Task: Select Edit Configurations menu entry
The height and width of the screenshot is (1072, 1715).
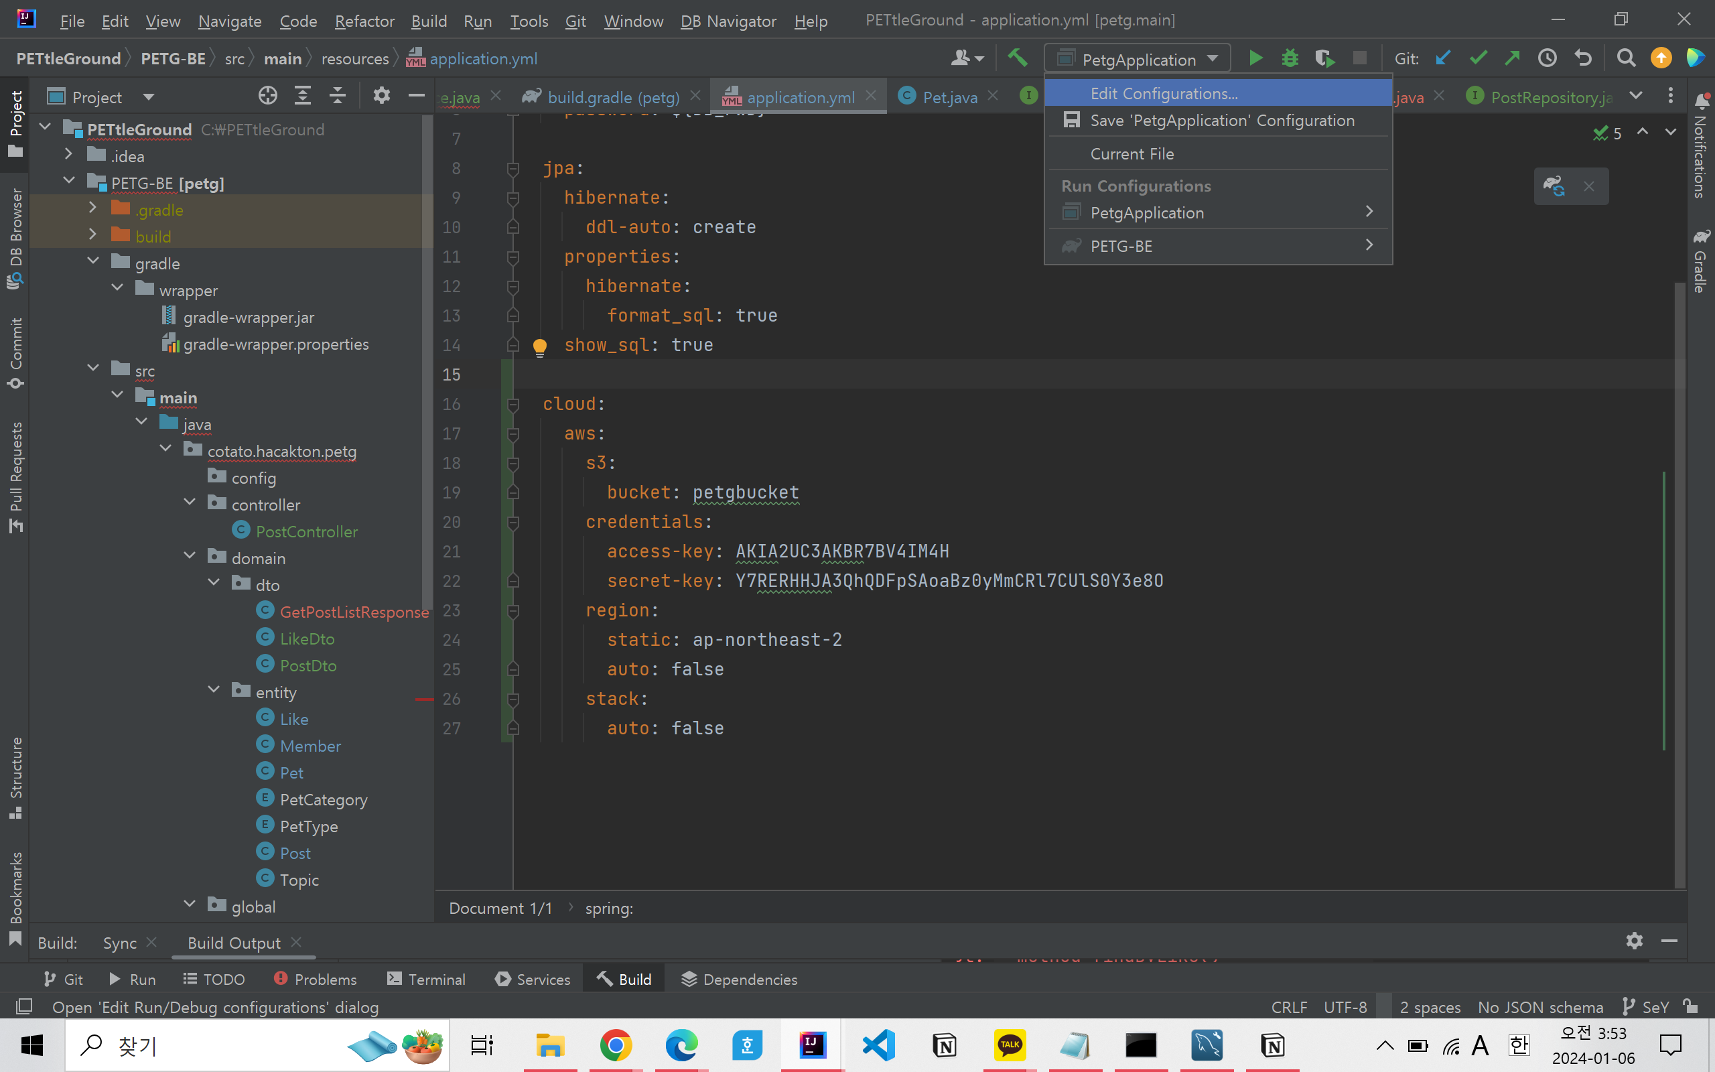Action: click(x=1164, y=94)
